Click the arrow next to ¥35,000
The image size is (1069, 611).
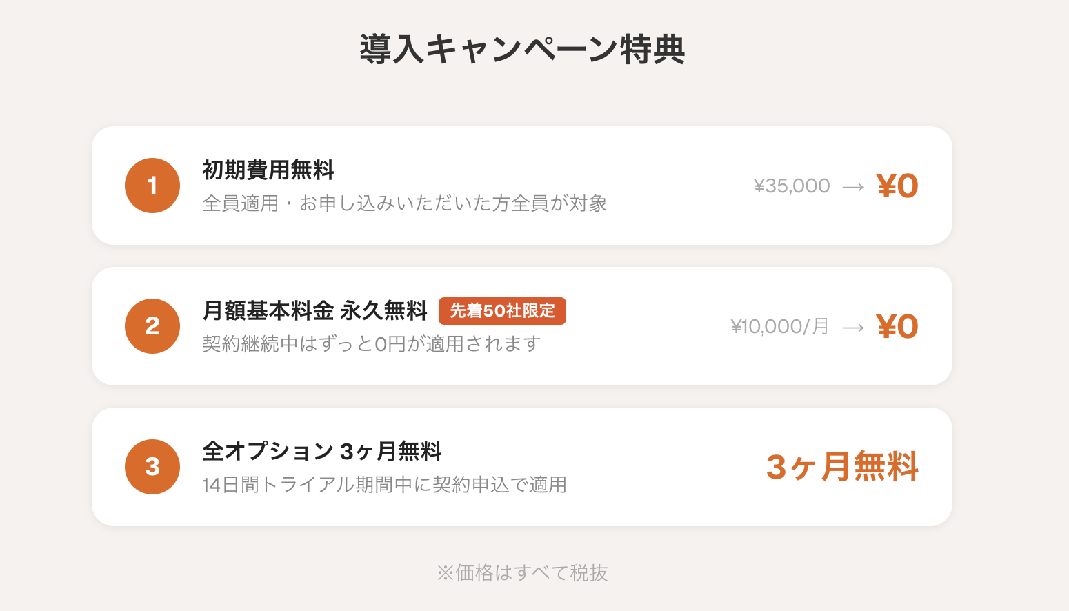point(853,187)
